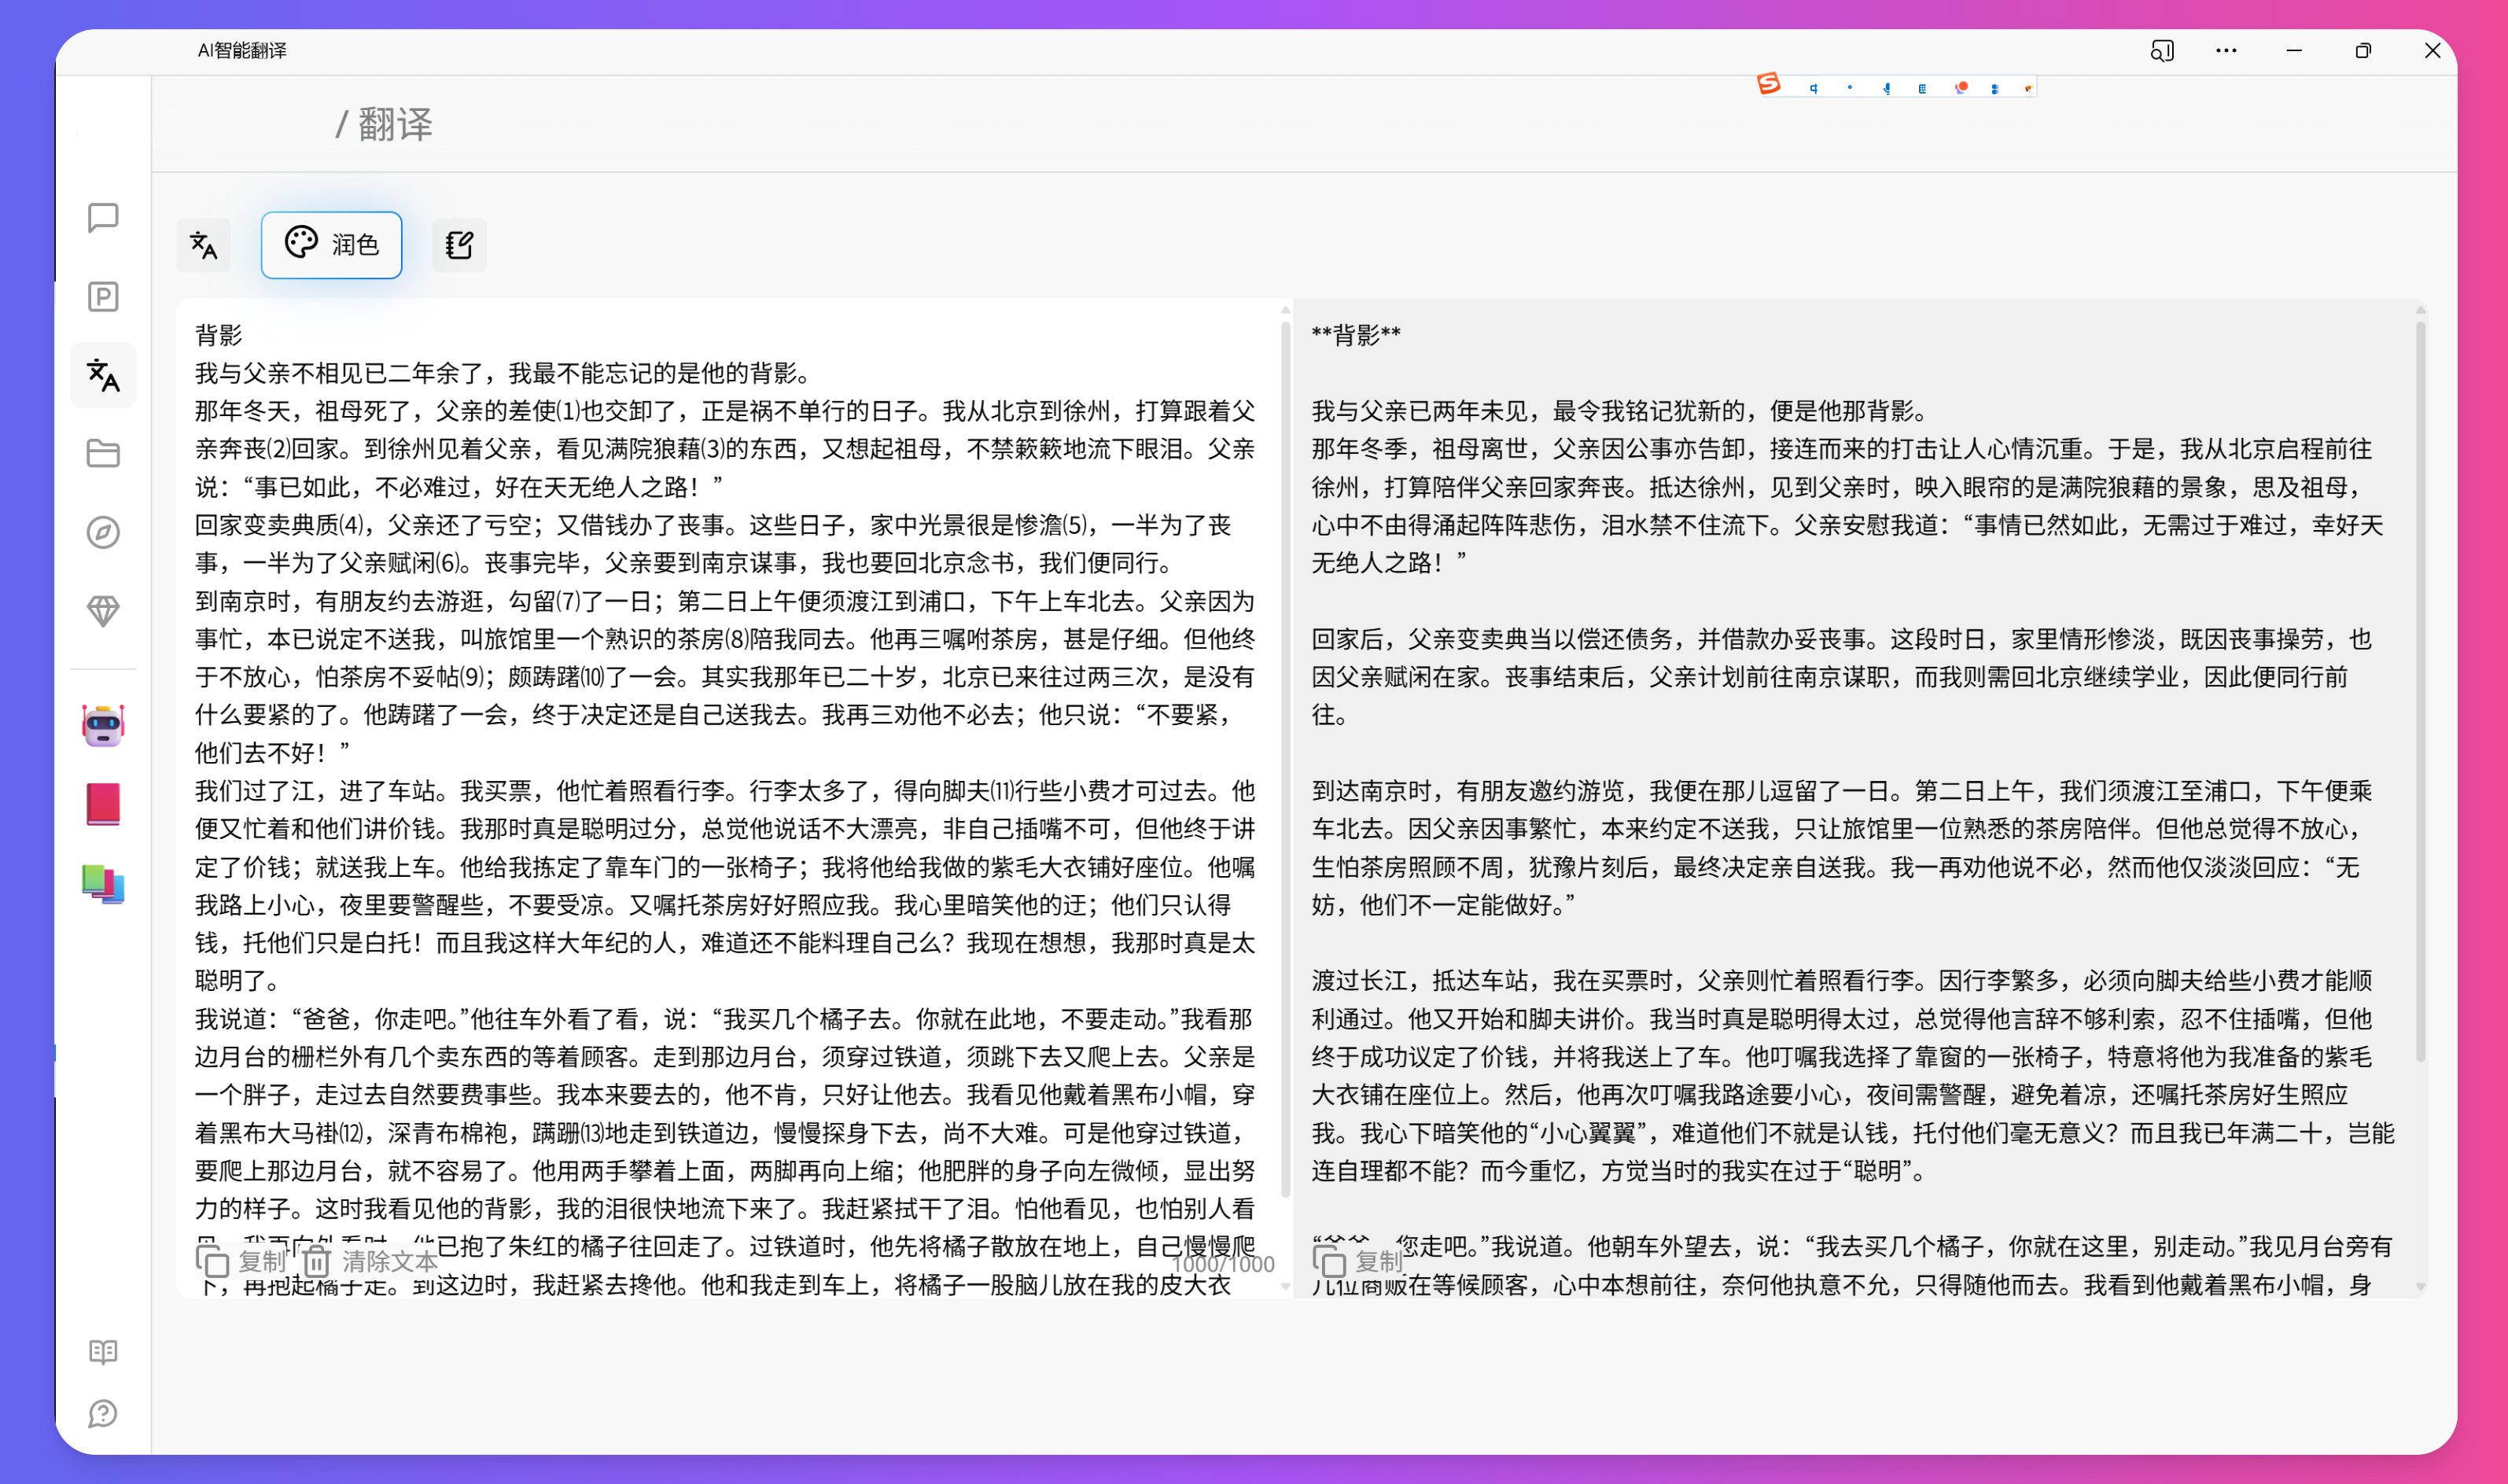Open the reading book icon near bottom sidebar
The width and height of the screenshot is (2508, 1484).
pos(103,1352)
